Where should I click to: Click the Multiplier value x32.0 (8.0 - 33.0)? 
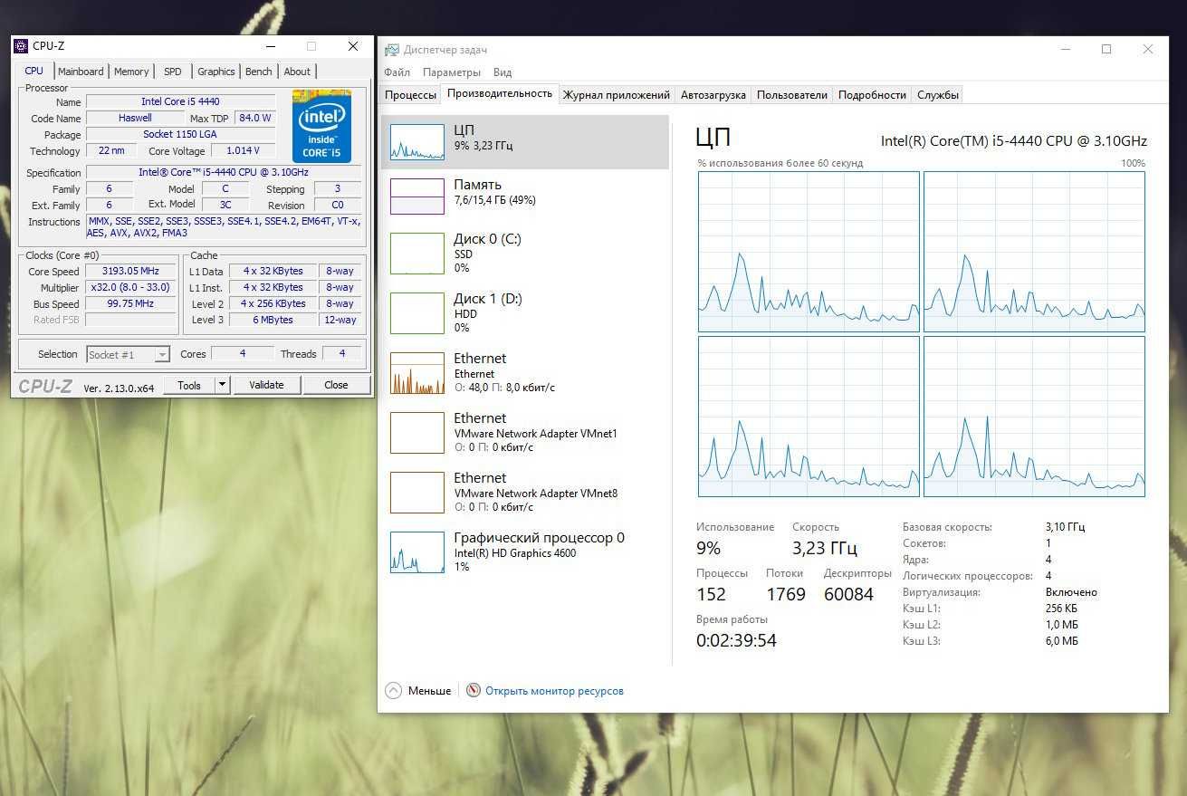tap(131, 287)
